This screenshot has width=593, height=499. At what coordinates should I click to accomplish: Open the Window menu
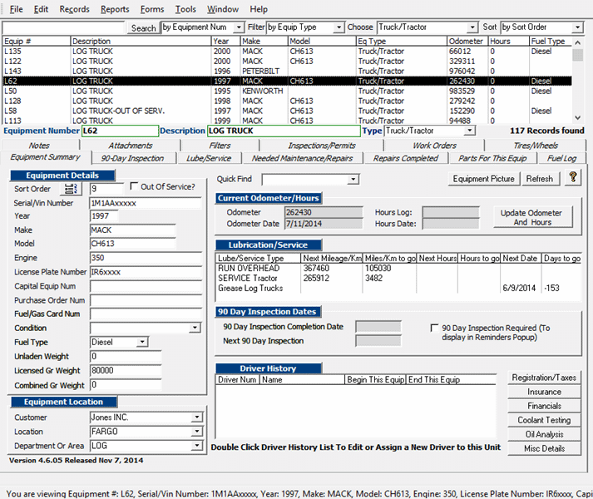click(223, 9)
